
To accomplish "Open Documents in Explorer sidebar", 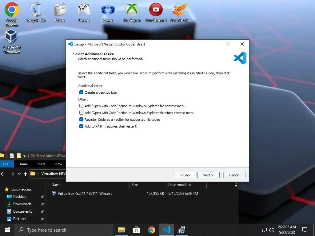I will (x=22, y=211).
